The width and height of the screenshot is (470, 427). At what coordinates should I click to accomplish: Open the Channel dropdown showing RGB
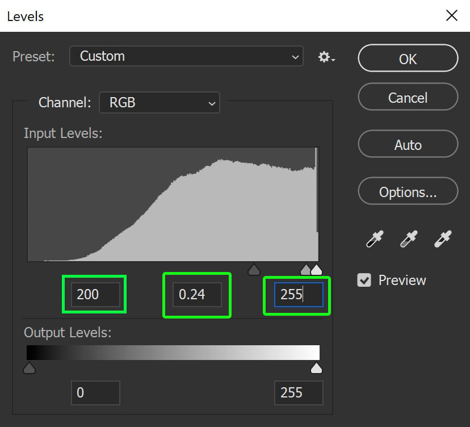159,103
